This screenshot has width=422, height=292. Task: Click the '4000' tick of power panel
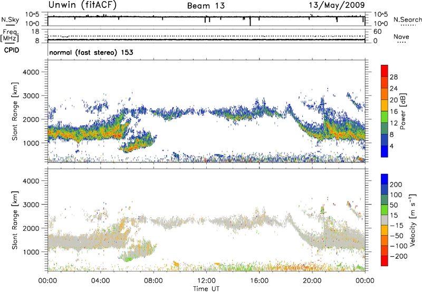(x=31, y=72)
